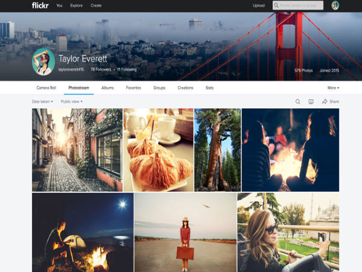Open the Groups tab
This screenshot has width=362, height=272.
pyautogui.click(x=159, y=88)
